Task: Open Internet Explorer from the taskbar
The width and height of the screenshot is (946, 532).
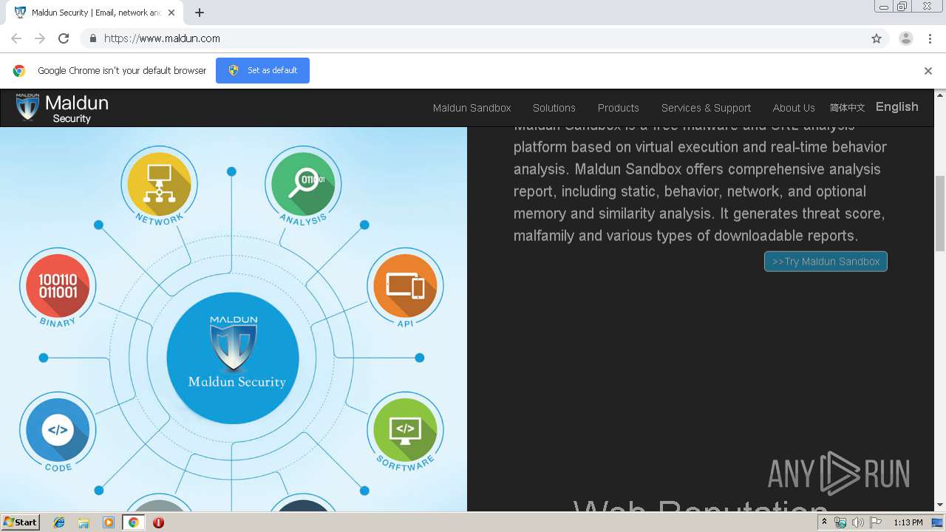Action: coord(59,522)
